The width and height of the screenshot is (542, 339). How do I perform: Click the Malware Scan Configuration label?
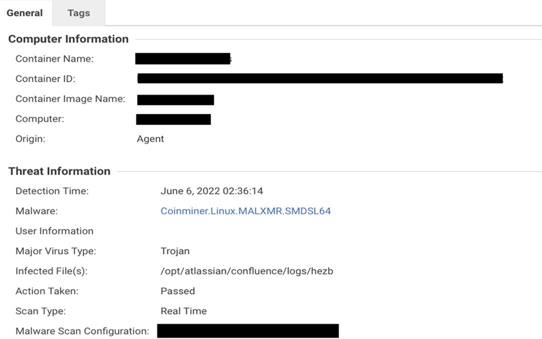(x=82, y=331)
